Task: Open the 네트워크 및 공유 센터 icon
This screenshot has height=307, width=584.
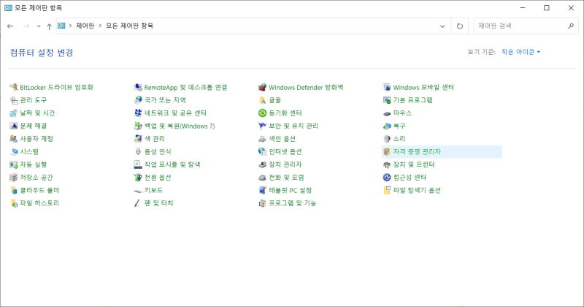Action: 138,113
